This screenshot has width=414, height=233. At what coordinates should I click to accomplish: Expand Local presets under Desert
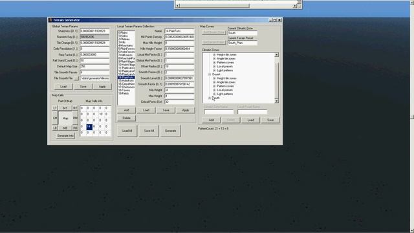coord(214,90)
